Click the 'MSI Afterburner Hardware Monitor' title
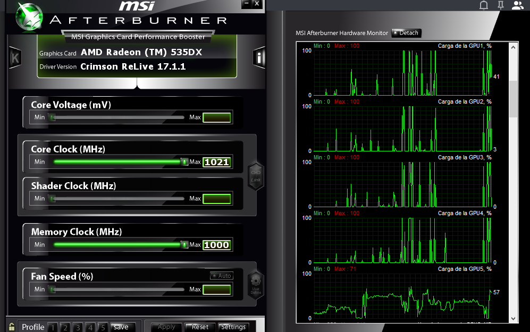This screenshot has height=332, width=530. (x=342, y=33)
